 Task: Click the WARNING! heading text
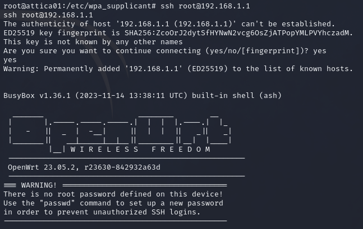[x=39, y=185]
